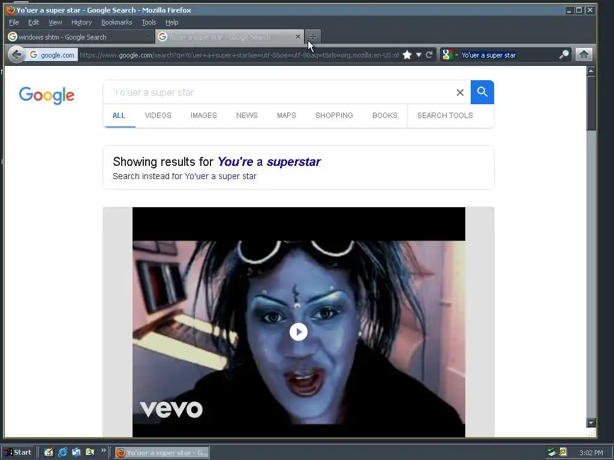Switch to MAPS results

[286, 116]
